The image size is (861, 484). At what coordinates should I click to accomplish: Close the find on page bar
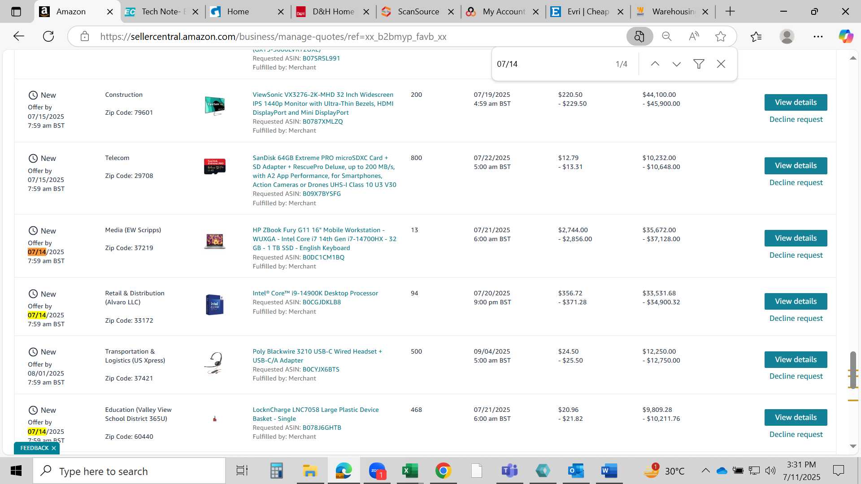[721, 64]
